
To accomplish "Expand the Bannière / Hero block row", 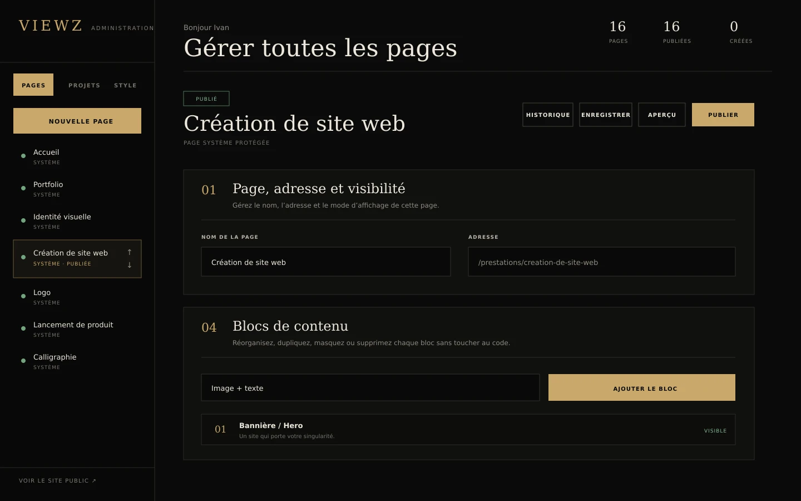I will click(x=468, y=429).
